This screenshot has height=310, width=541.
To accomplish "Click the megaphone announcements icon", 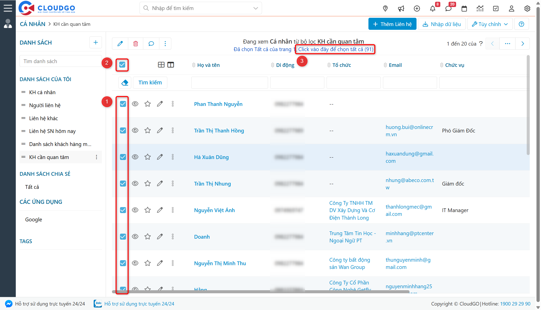I will [x=401, y=9].
